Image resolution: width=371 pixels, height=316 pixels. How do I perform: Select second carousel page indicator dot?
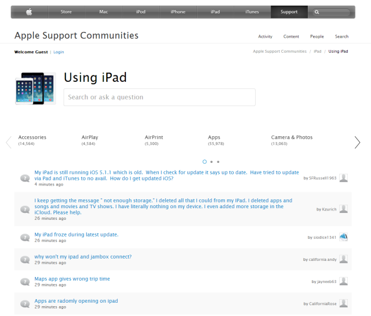click(212, 162)
